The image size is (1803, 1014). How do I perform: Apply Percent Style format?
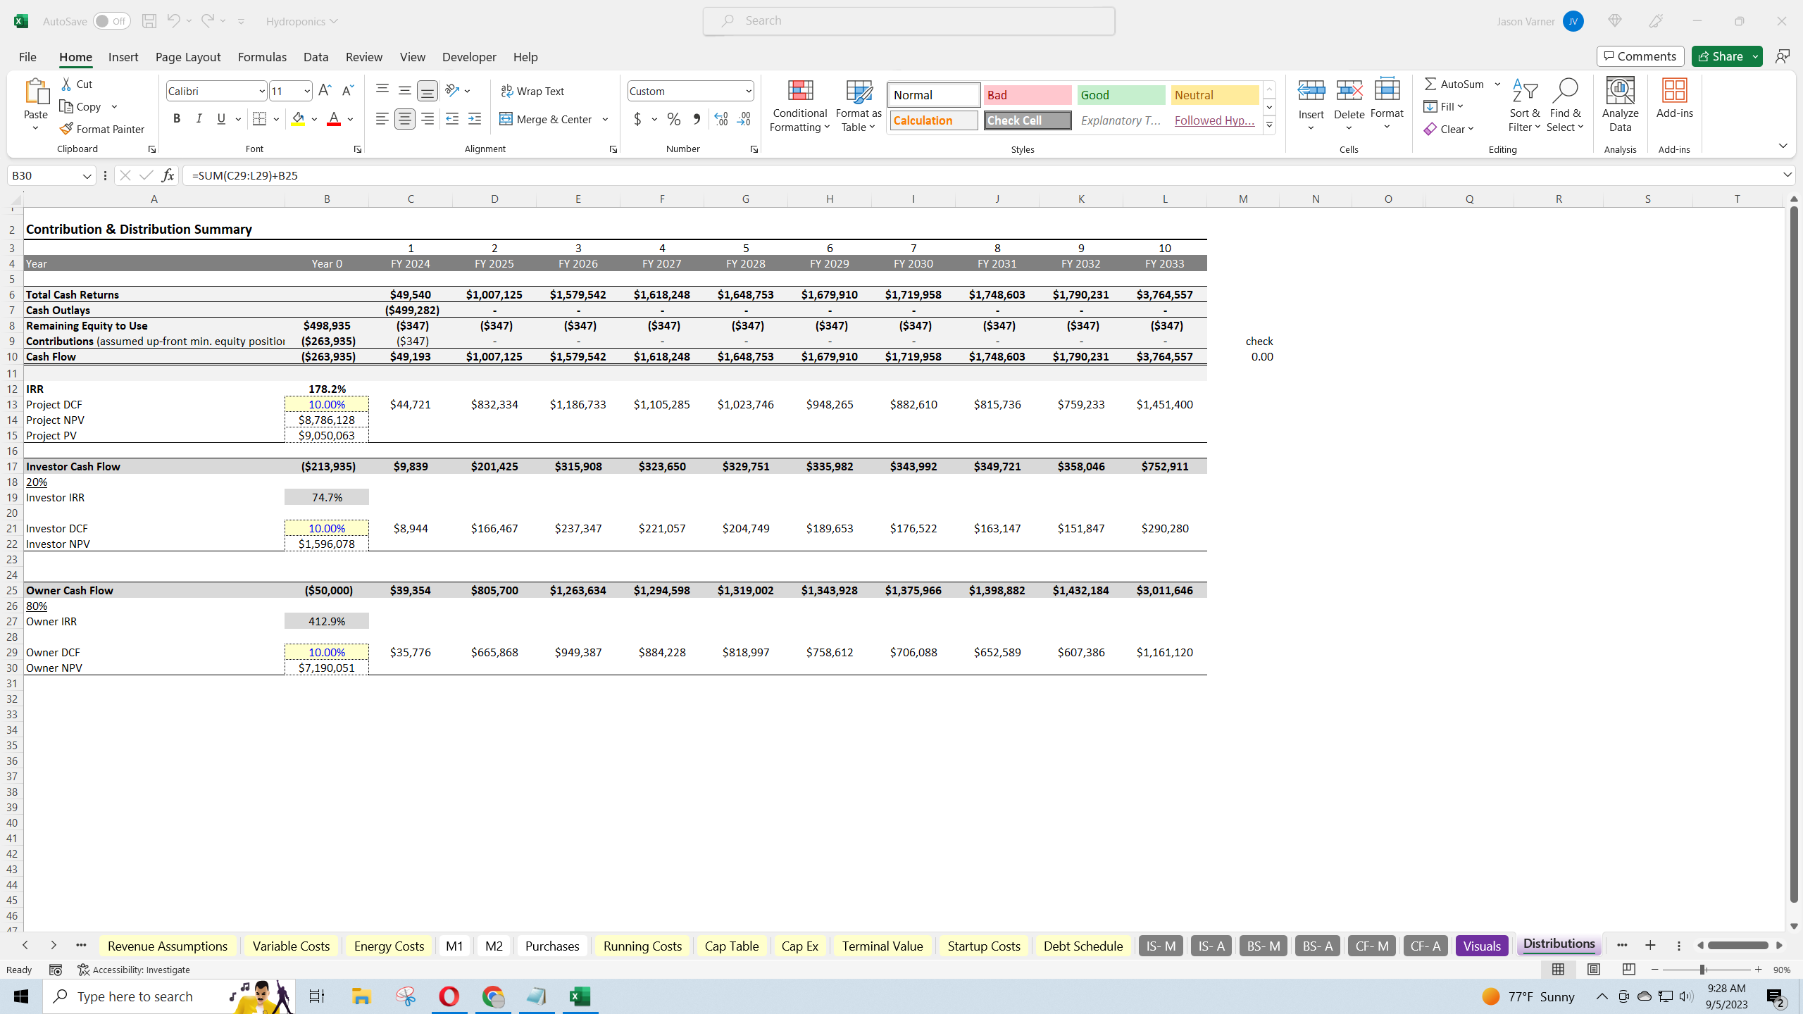[674, 119]
